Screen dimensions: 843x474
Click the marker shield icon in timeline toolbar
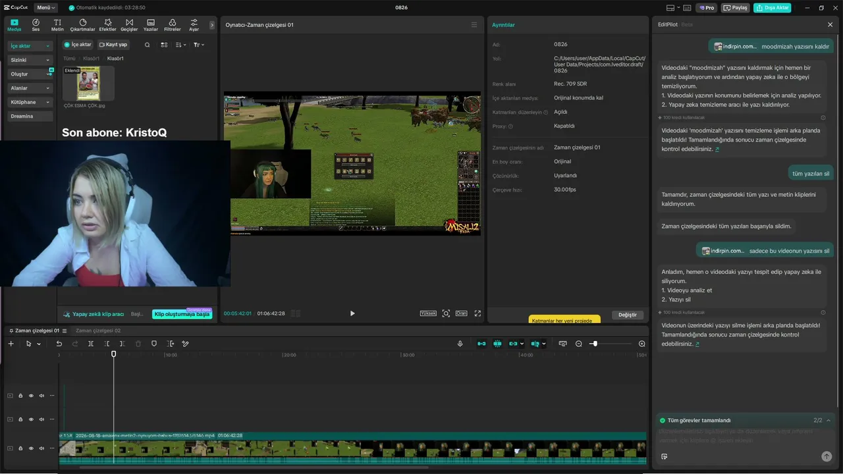click(x=154, y=344)
